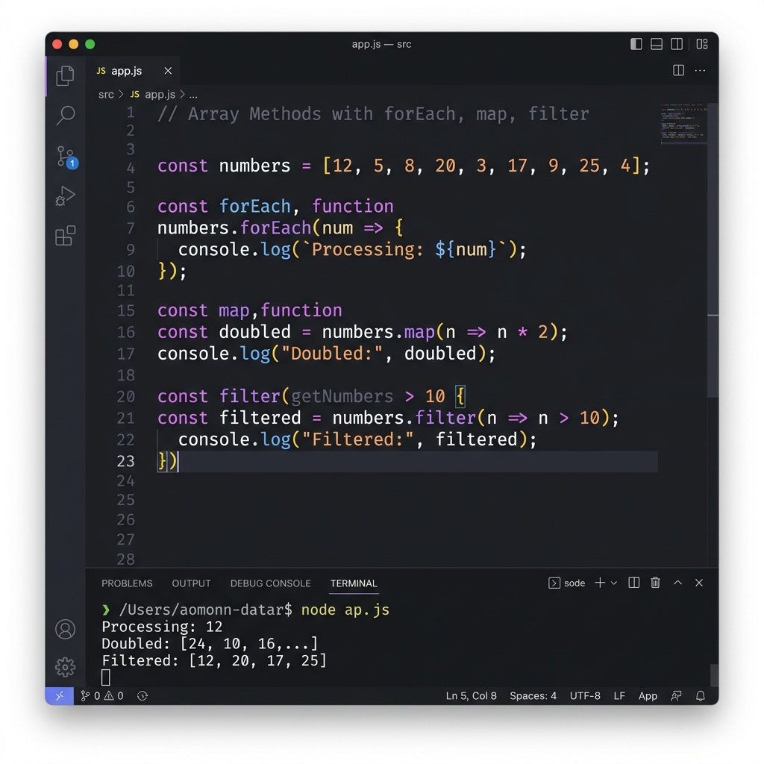This screenshot has width=764, height=764.
Task: Split the editor to the right
Action: [678, 71]
